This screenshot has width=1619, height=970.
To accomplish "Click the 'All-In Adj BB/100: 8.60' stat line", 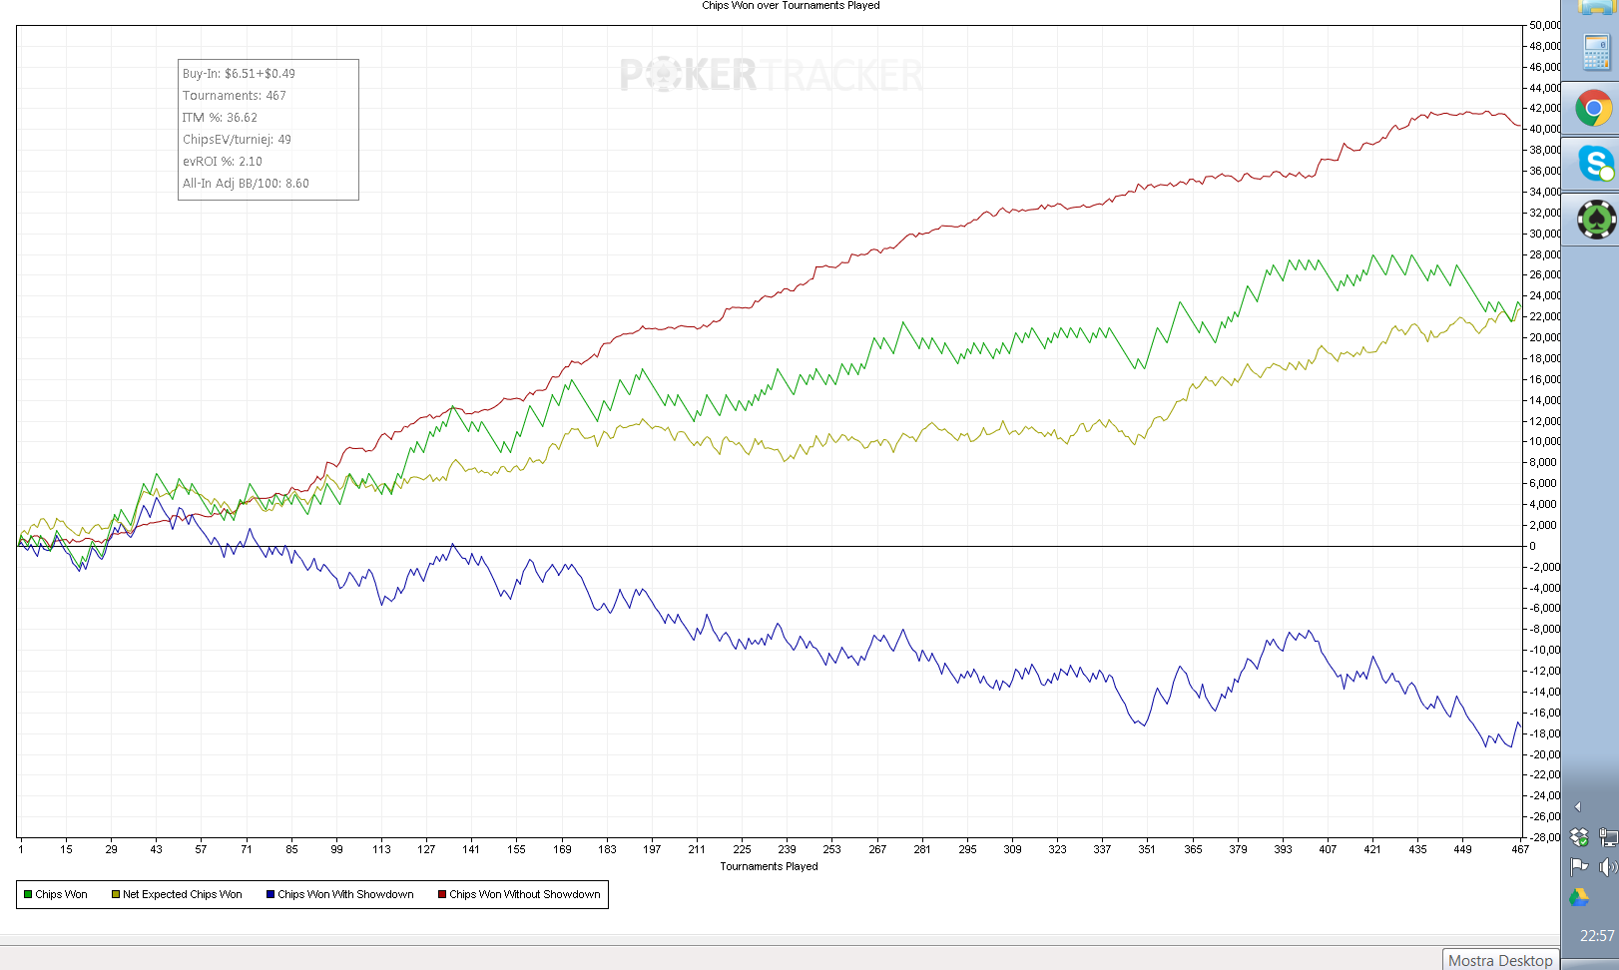I will click(x=246, y=184).
